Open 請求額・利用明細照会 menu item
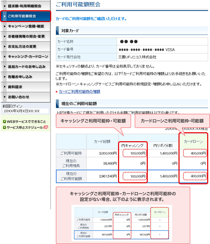This screenshot has height=244, width=210. click(x=24, y=6)
